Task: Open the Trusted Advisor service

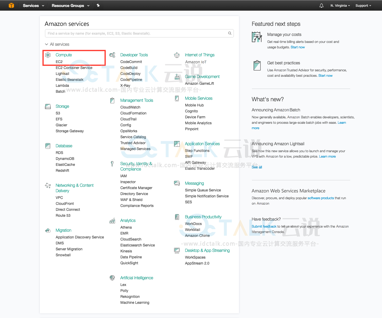Action: (133, 143)
